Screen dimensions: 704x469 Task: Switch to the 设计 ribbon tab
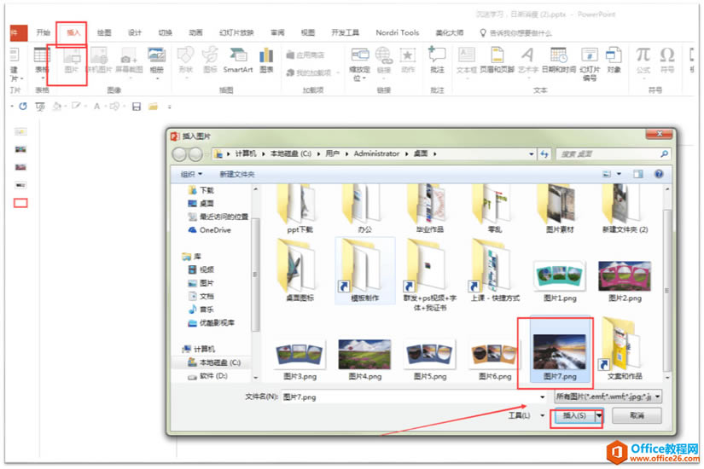point(135,32)
